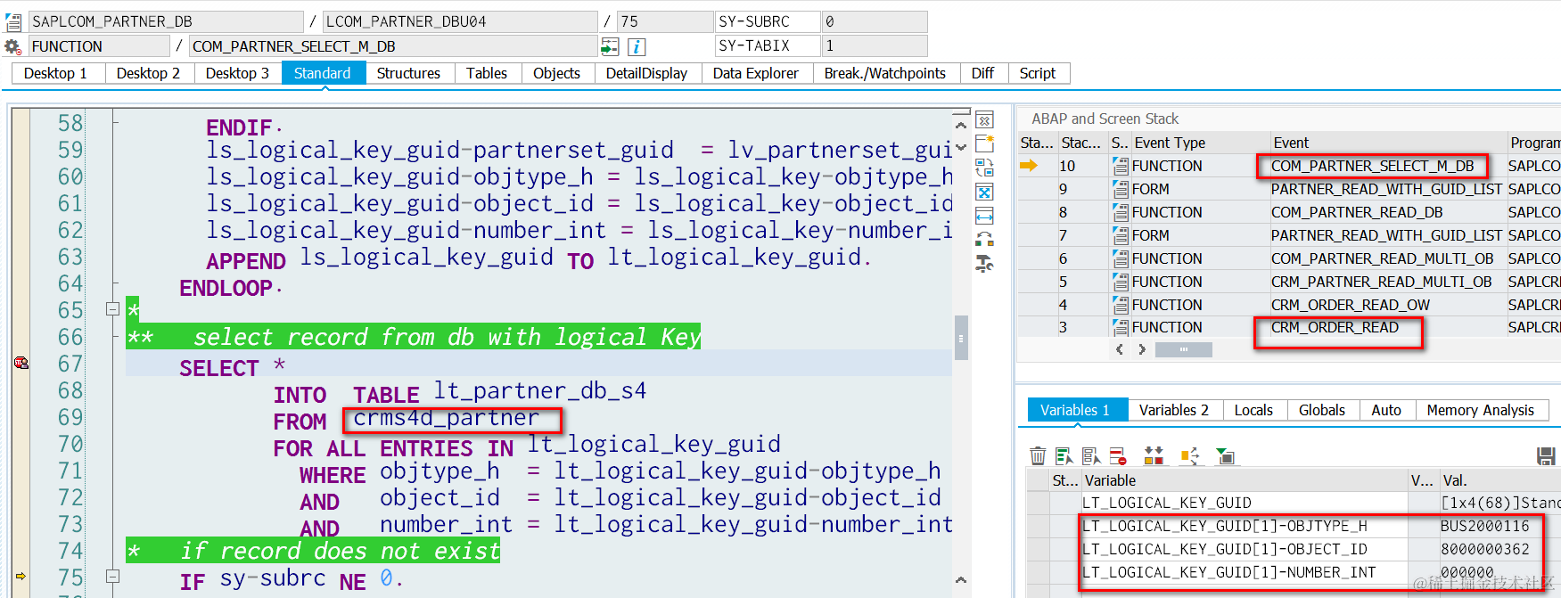The width and height of the screenshot is (1561, 598).
Task: Click the green triangle filter icon
Action: pyautogui.click(x=1226, y=456)
